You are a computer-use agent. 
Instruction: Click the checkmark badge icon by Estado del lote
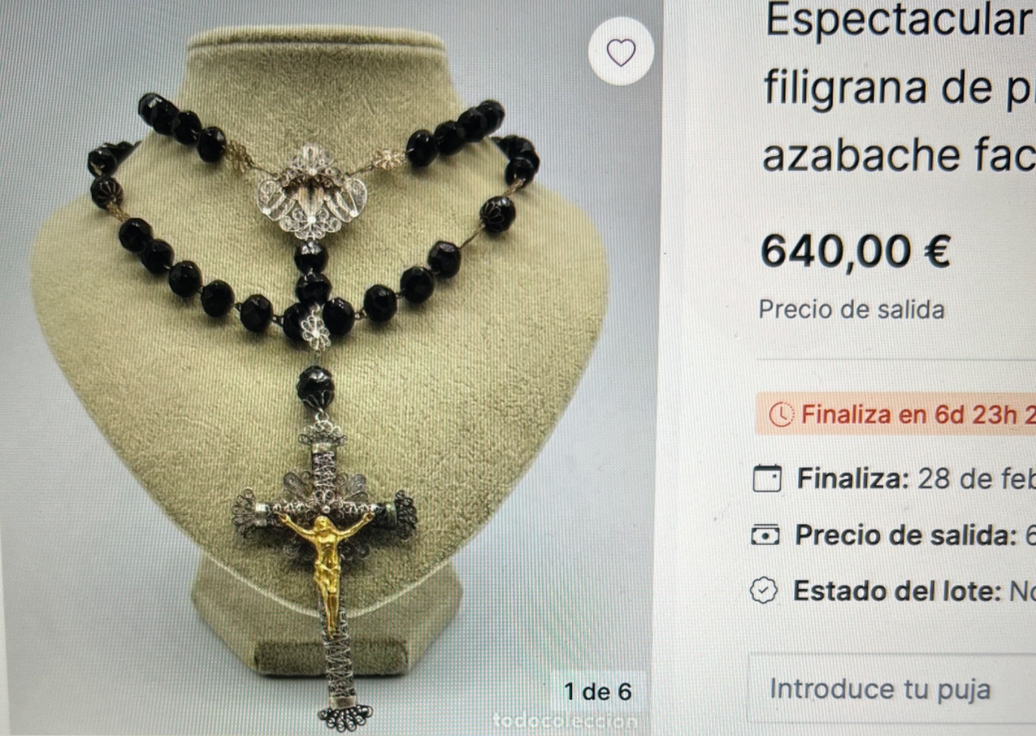click(764, 591)
